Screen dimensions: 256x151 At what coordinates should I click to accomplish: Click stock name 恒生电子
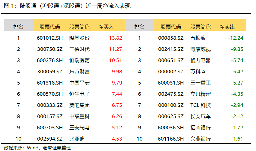pyautogui.click(x=79, y=94)
